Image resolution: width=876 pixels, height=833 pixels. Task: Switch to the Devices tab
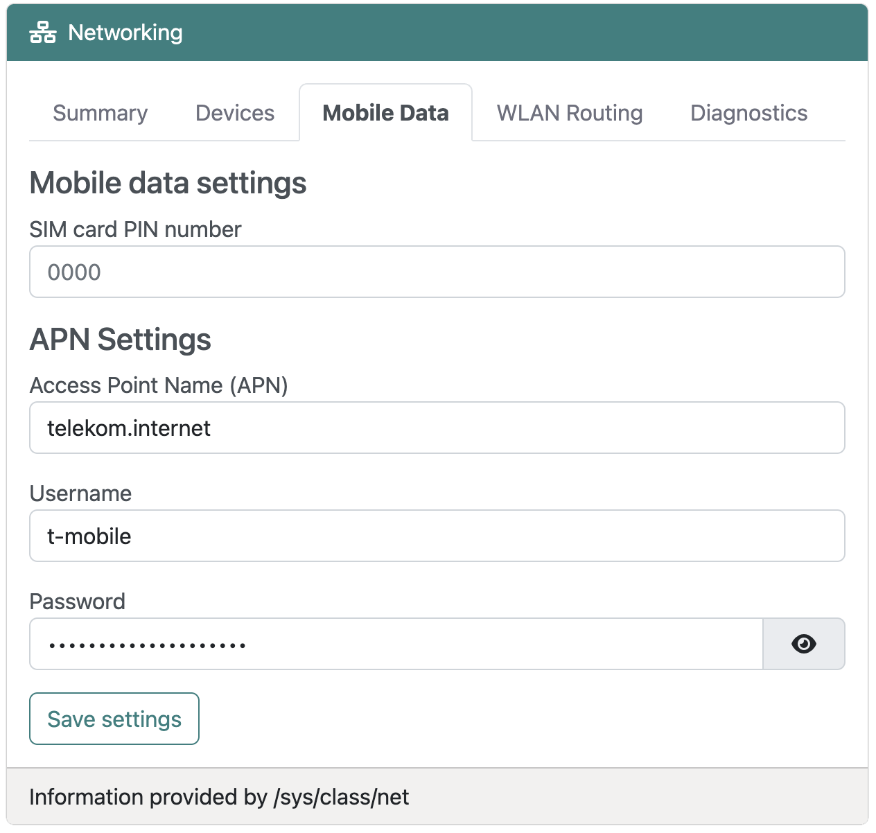pos(235,113)
